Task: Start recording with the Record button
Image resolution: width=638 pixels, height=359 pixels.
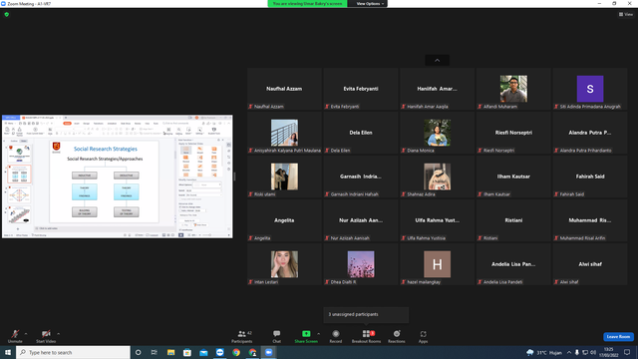Action: [336, 336]
